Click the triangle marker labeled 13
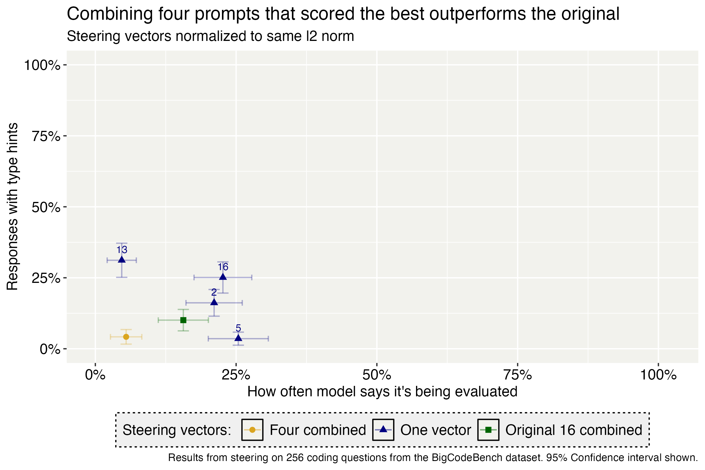Image resolution: width=705 pixels, height=470 pixels. coord(122,260)
